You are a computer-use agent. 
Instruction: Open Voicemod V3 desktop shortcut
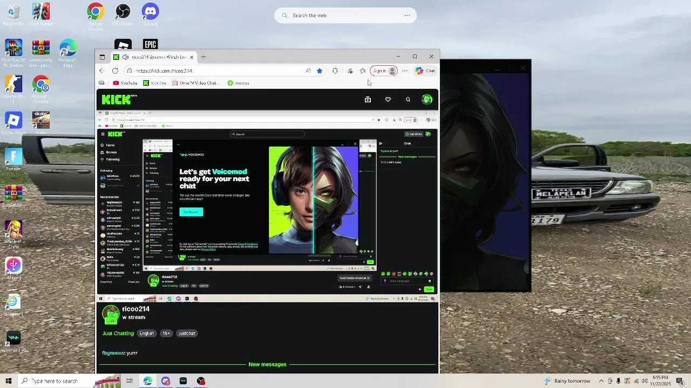[13, 342]
